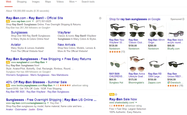Click the www.shadesdaddy.com/ URL

tap(122, 102)
